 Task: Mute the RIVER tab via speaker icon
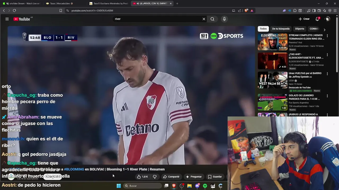tap(138, 3)
